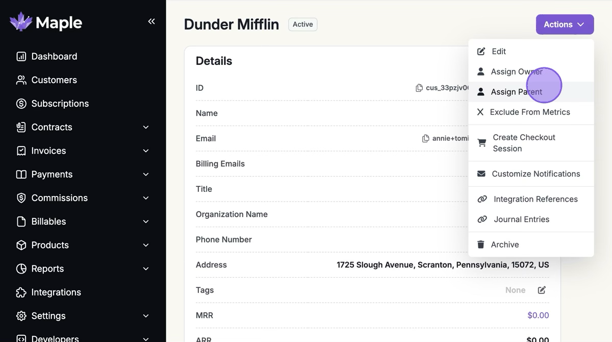The image size is (612, 342).
Task: Click the Commissions shield icon
Action: pyautogui.click(x=21, y=198)
